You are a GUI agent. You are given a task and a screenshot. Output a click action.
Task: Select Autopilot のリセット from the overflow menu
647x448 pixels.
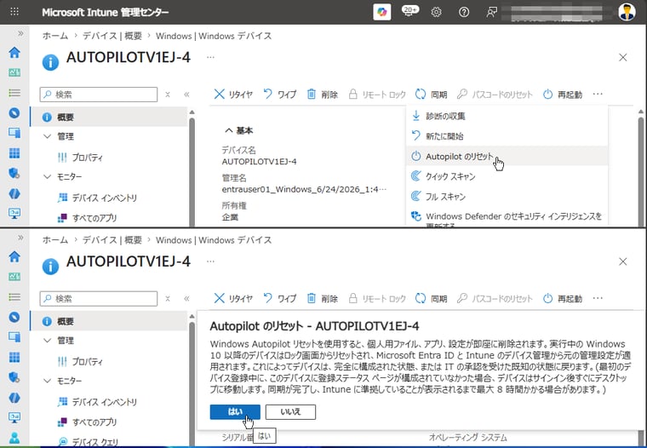click(x=507, y=156)
